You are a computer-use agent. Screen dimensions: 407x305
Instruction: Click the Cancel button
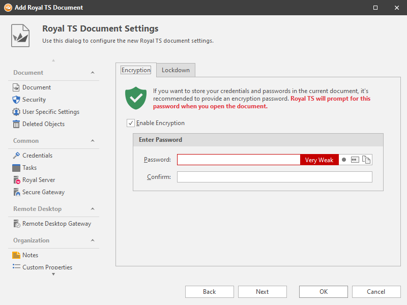(x=376, y=292)
